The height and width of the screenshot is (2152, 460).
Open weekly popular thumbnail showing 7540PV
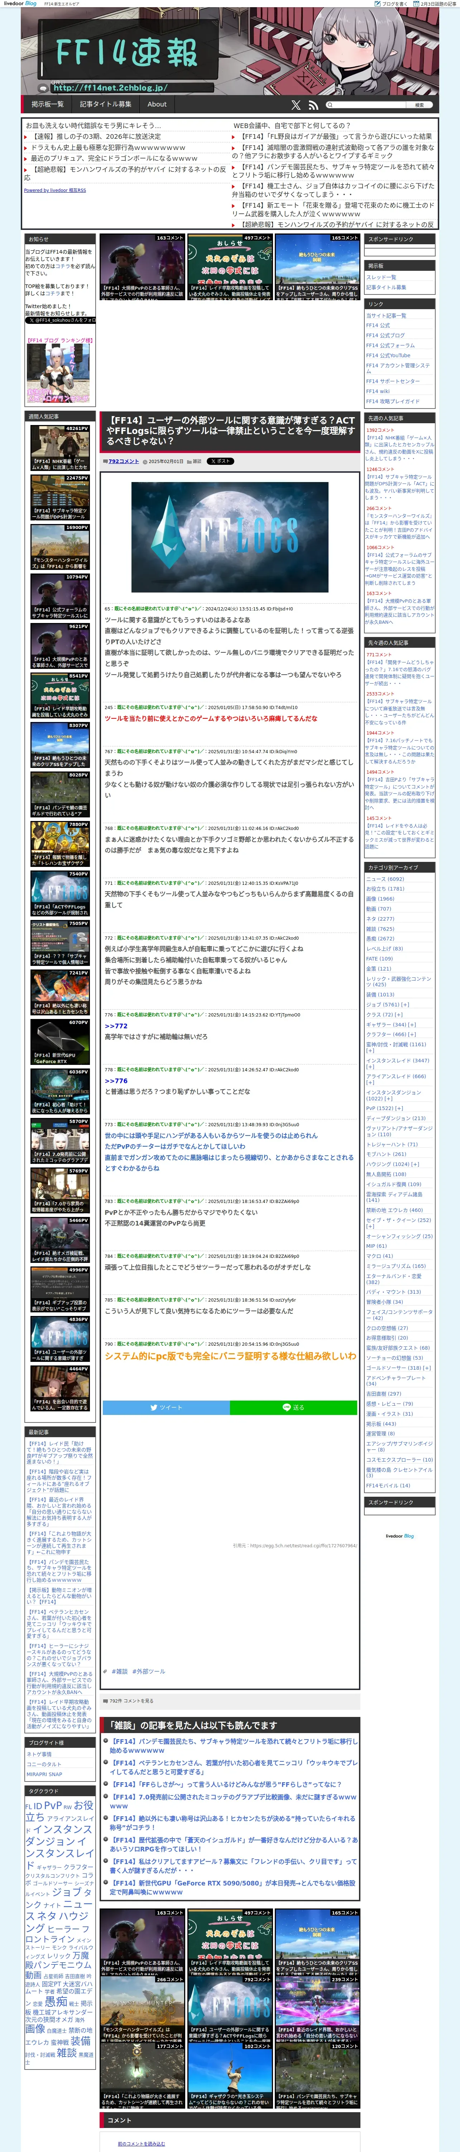pos(60,893)
